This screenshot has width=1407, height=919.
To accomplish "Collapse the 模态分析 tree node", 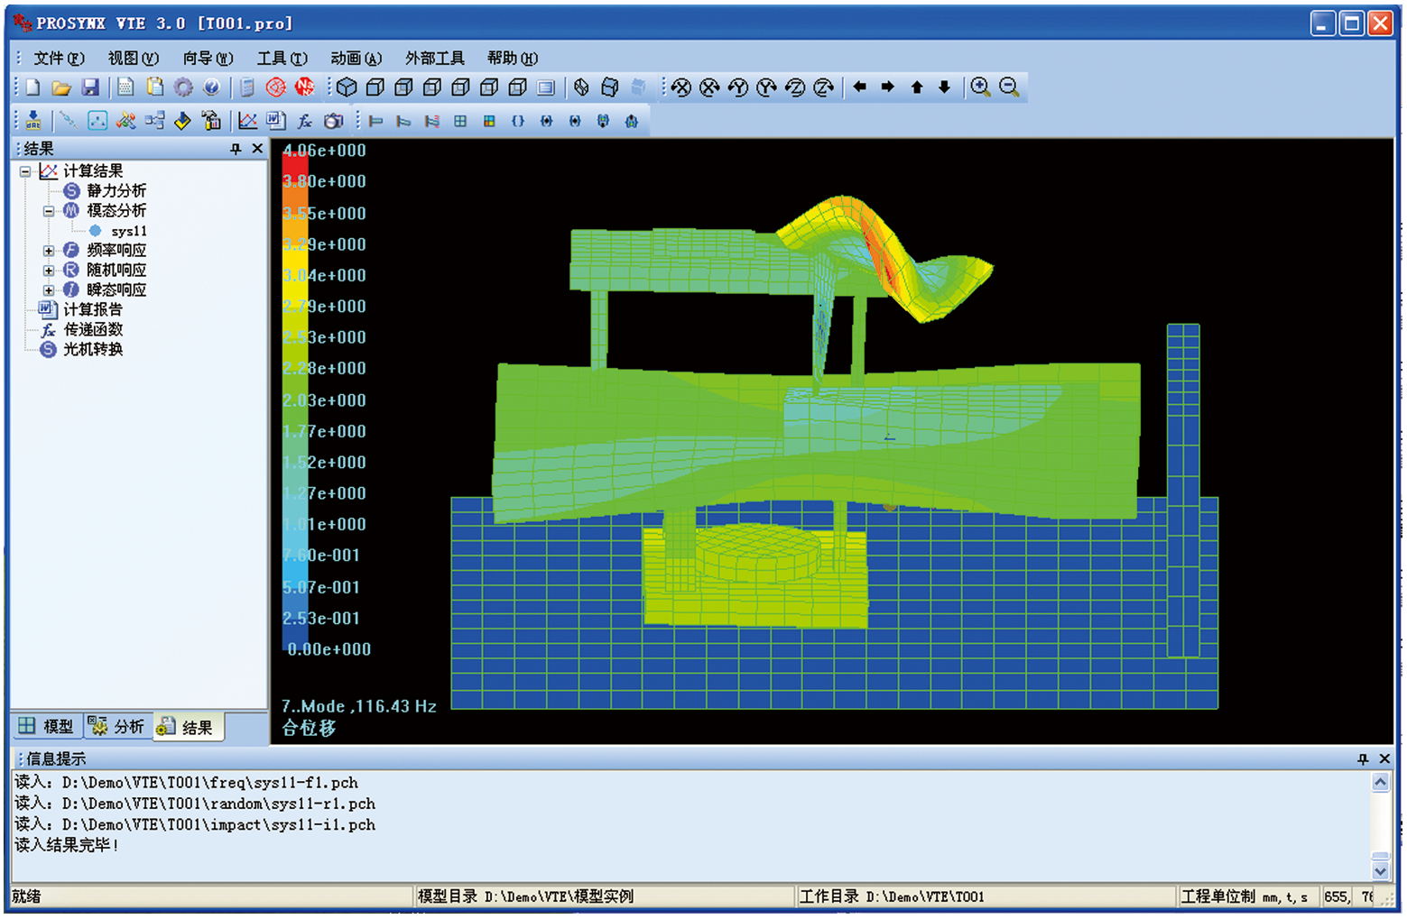I will point(49,211).
